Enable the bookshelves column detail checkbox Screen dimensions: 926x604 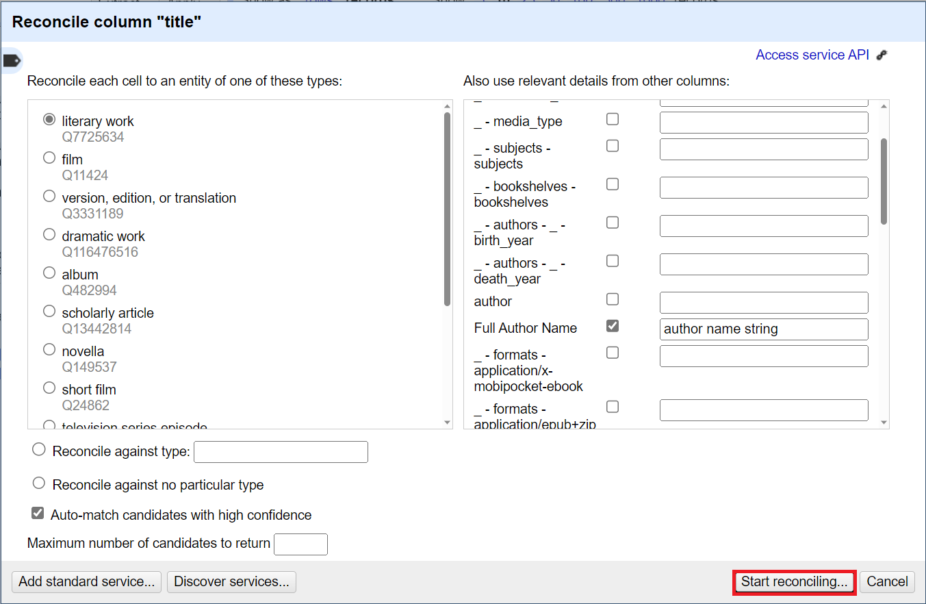pyautogui.click(x=612, y=184)
